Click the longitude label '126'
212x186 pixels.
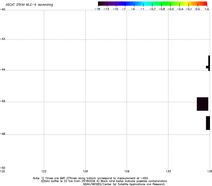pos(85,171)
